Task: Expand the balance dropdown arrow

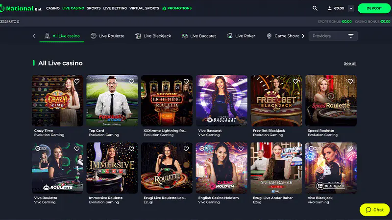Action: [351, 8]
